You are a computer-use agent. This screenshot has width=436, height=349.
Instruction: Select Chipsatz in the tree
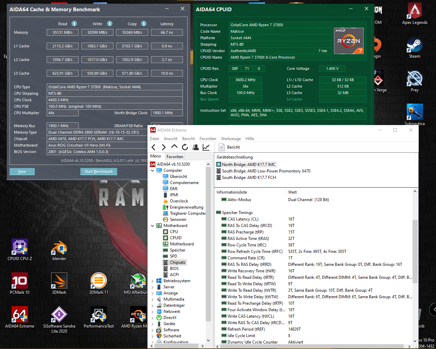coord(178,262)
